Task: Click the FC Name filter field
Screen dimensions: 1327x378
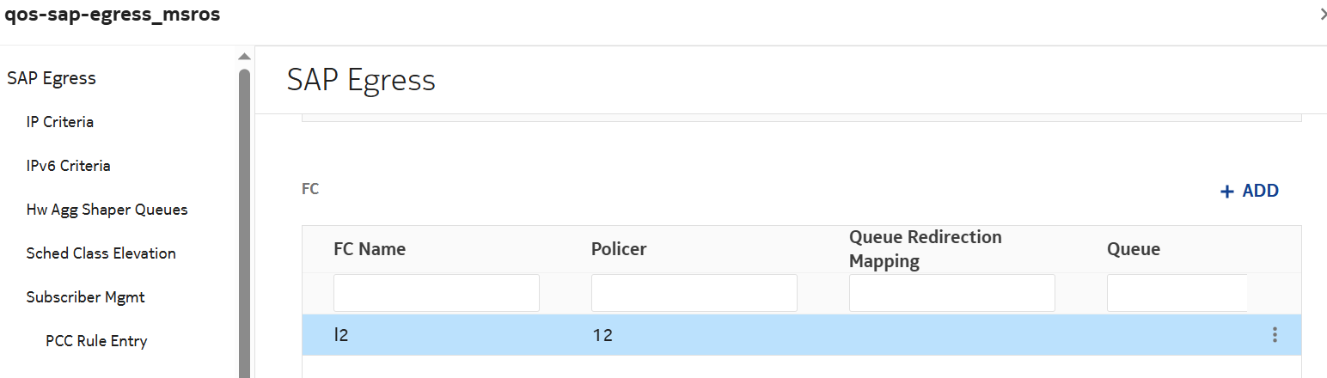Action: click(x=437, y=293)
